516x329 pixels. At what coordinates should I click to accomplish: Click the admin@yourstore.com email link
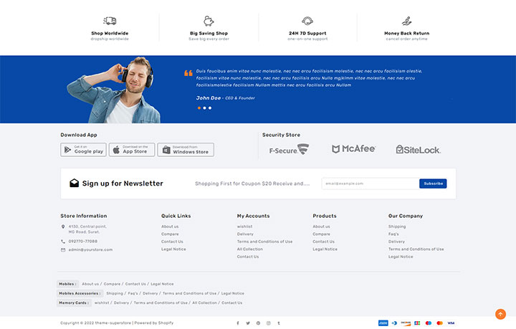pyautogui.click(x=90, y=249)
